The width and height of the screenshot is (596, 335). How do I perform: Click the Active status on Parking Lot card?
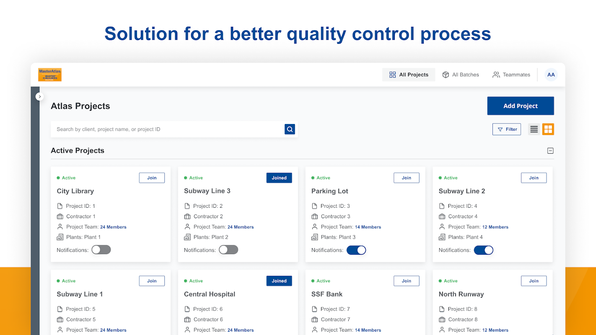tap(321, 178)
